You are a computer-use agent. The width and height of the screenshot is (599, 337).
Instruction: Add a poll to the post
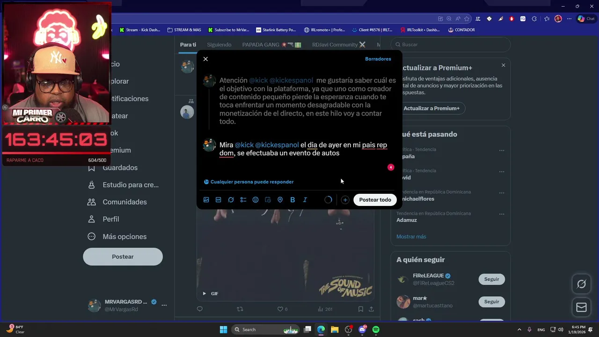pyautogui.click(x=243, y=200)
